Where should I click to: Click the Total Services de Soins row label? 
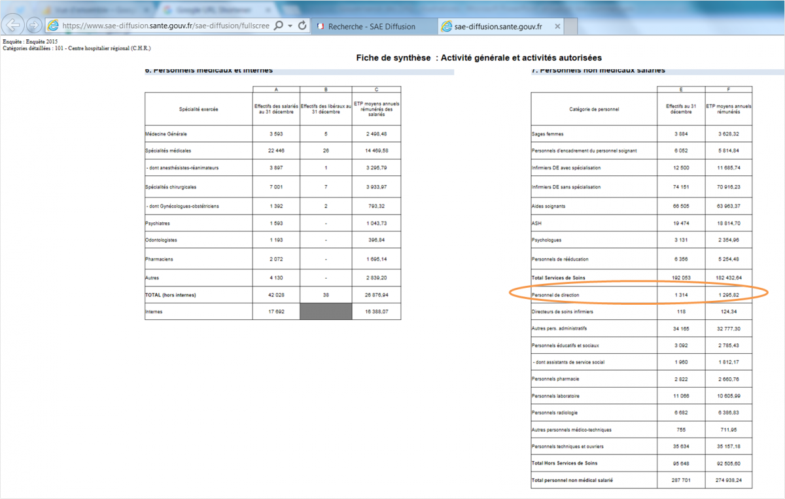click(557, 278)
